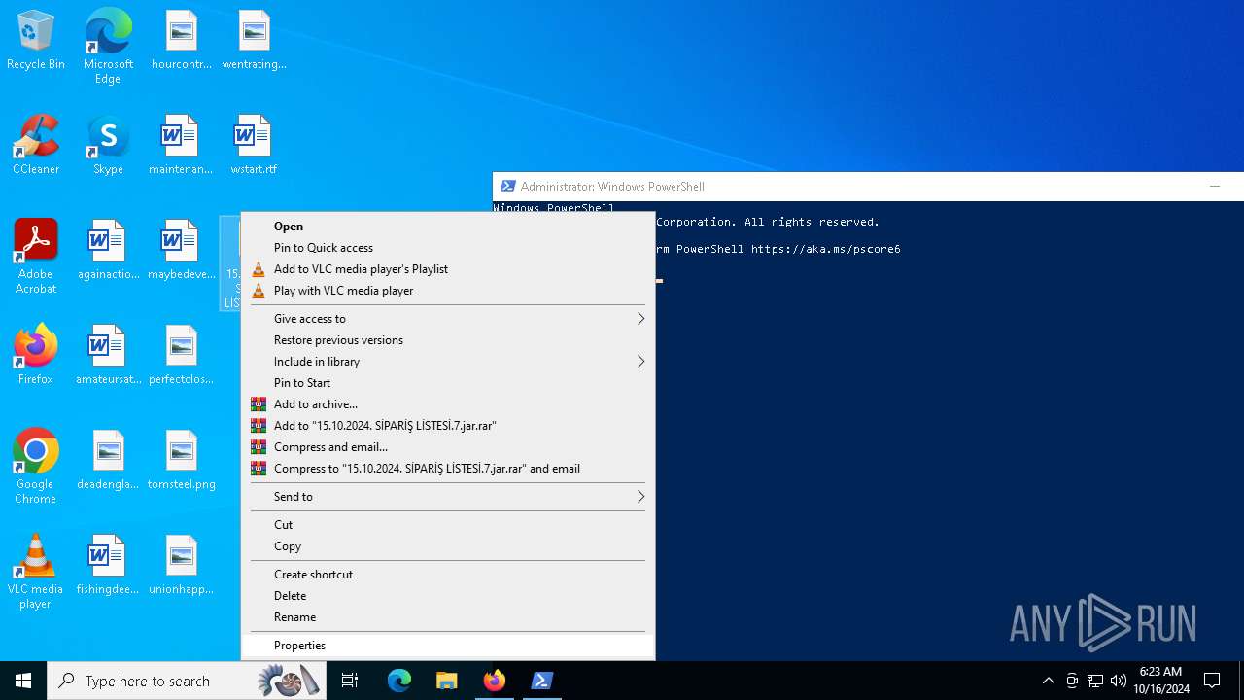This screenshot has width=1244, height=700.
Task: Open Firefox from the taskbar
Action: coord(495,681)
